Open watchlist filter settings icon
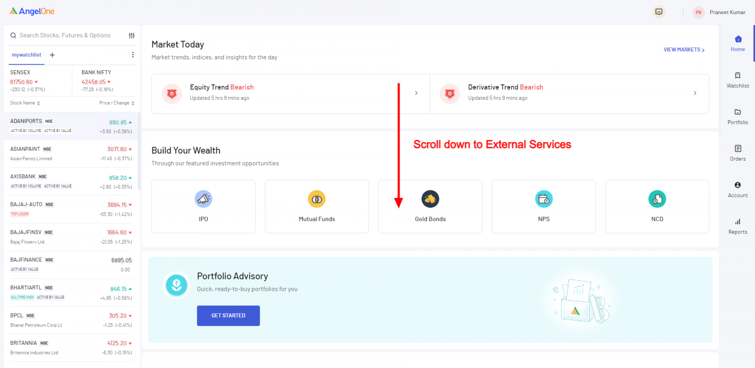 pyautogui.click(x=132, y=35)
